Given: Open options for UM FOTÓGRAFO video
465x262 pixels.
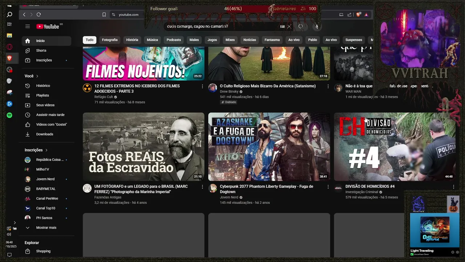Looking at the screenshot, I should pyautogui.click(x=202, y=187).
